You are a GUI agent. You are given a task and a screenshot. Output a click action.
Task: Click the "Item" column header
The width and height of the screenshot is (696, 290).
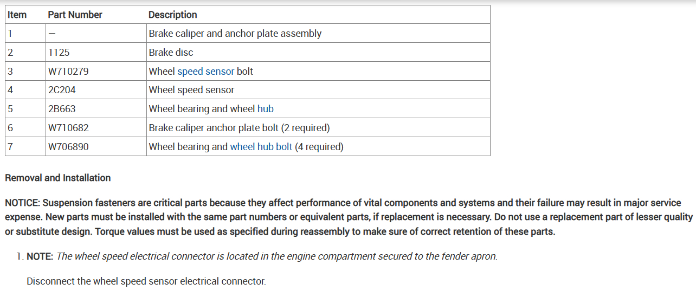pos(17,15)
